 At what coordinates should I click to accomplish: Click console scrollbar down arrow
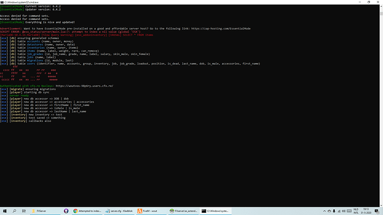[x=381, y=206]
